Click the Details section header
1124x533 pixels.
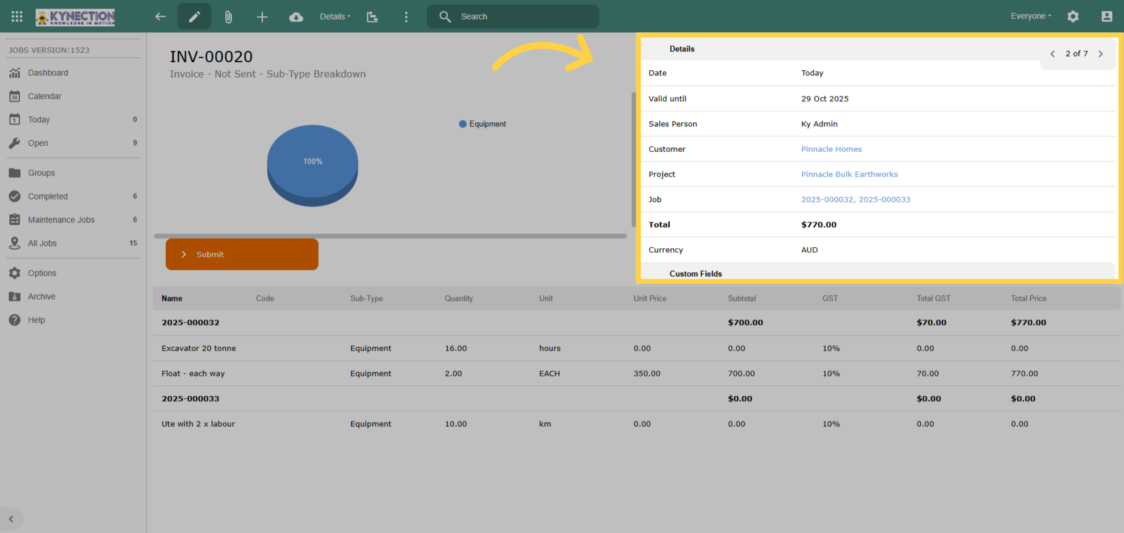[x=841, y=49]
